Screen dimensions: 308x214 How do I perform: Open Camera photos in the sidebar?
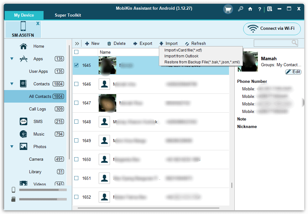coord(36,159)
